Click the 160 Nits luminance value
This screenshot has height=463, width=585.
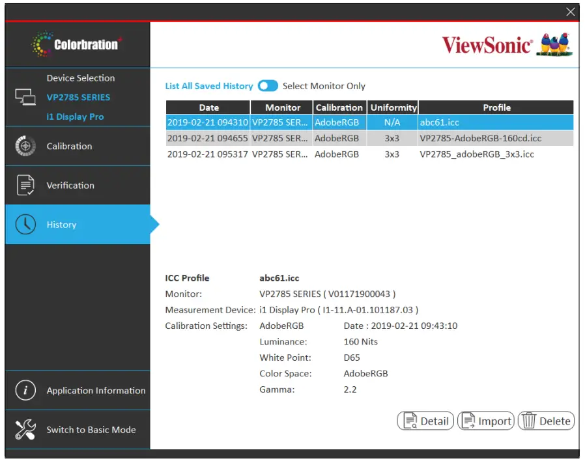click(x=360, y=342)
